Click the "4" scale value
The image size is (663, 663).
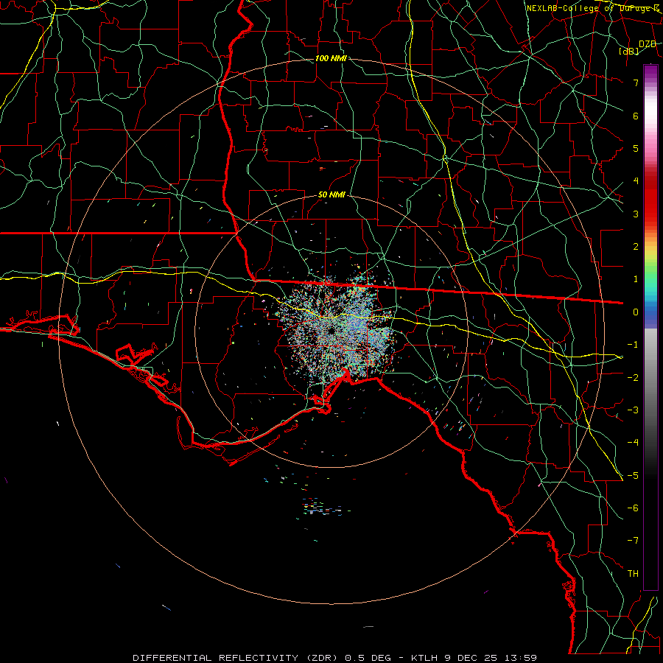[636, 181]
